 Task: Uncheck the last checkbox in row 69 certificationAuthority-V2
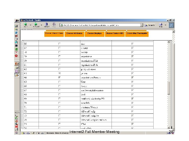[132, 99]
